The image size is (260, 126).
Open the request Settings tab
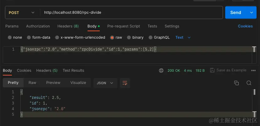pyautogui.click(x=172, y=26)
